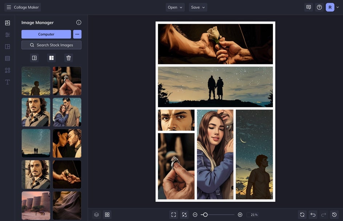The height and width of the screenshot is (221, 343).
Task: Click the Computer upload button
Action: pyautogui.click(x=46, y=34)
